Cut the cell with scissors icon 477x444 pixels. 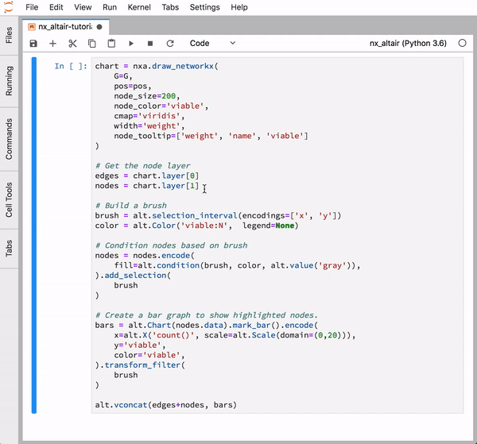pyautogui.click(x=72, y=44)
